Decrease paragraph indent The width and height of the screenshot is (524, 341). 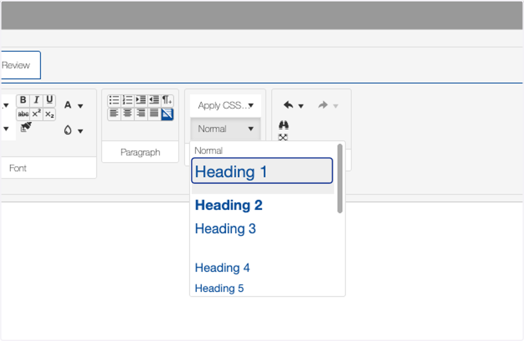click(x=154, y=100)
